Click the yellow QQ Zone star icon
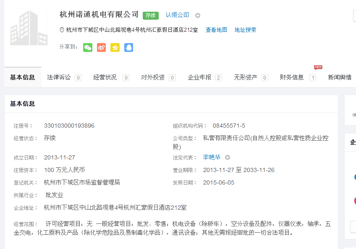356x249 pixels. [115, 47]
